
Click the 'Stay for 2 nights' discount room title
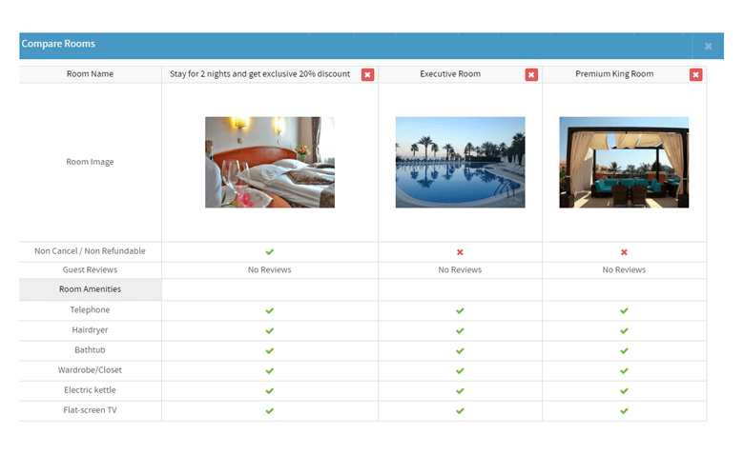[x=260, y=74]
